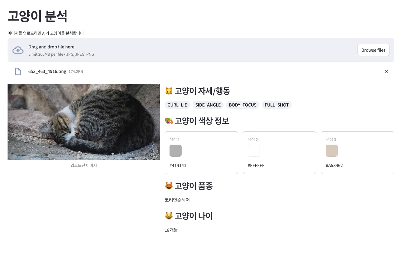Viewport: 401px width, 259px height.
Task: Click the white 색상 2 color swatch
Action: click(x=254, y=151)
